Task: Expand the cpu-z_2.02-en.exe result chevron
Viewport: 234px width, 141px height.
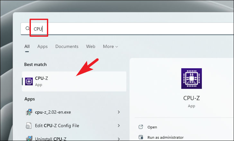Action: (119, 112)
